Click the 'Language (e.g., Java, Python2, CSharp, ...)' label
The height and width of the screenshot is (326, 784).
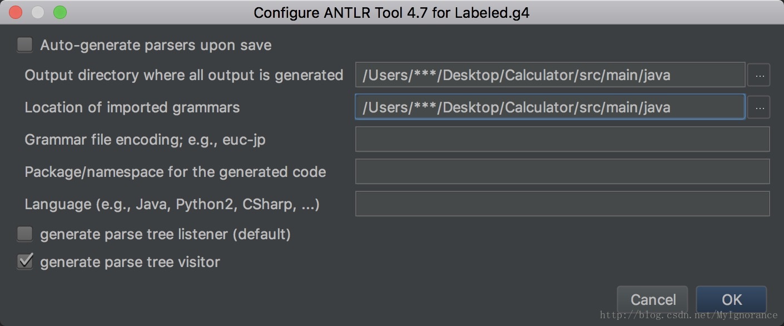pos(172,204)
